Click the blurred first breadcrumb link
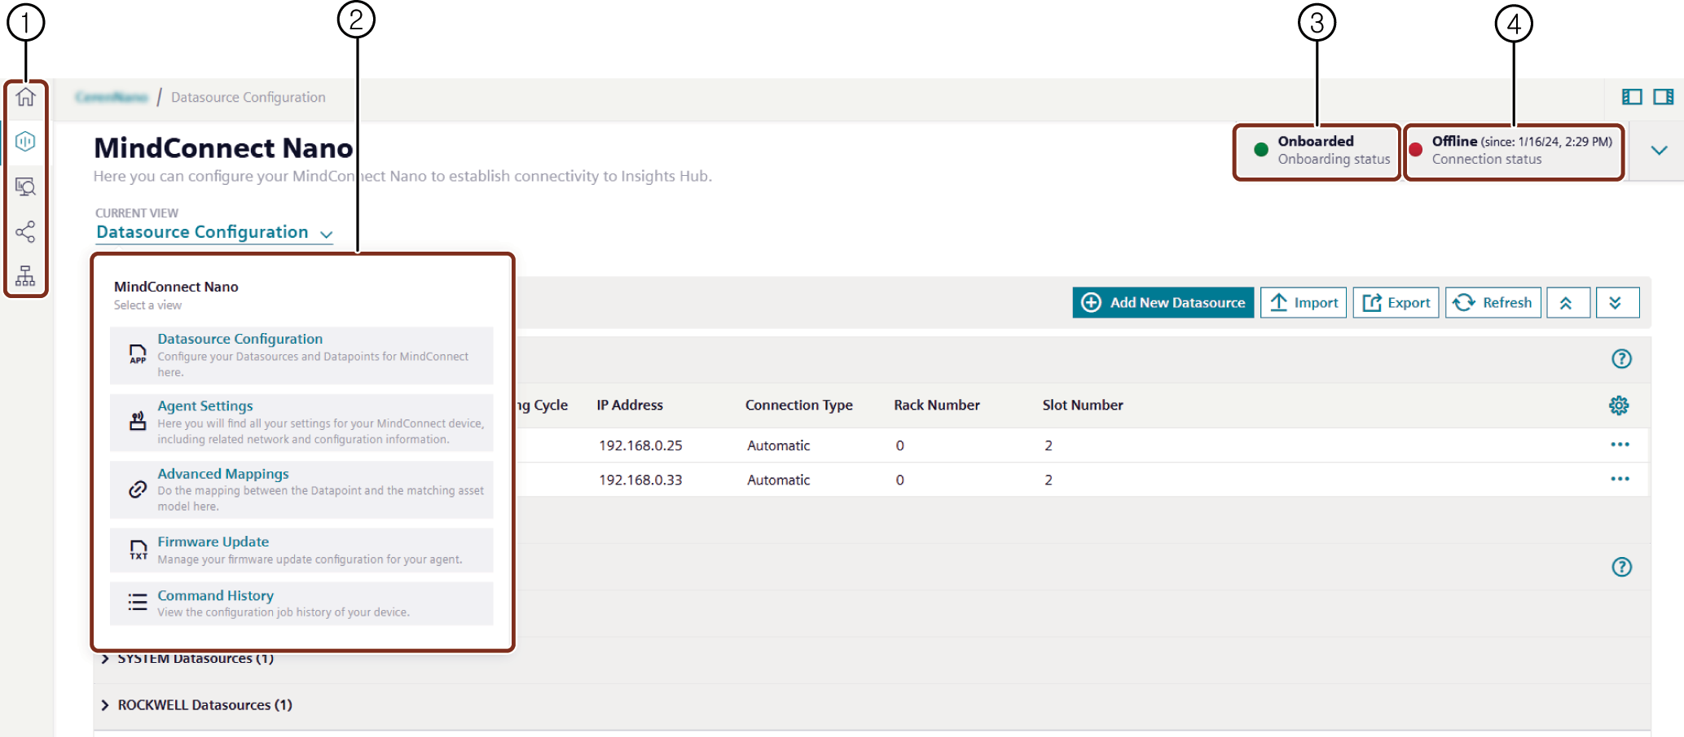The height and width of the screenshot is (737, 1684). [x=112, y=98]
